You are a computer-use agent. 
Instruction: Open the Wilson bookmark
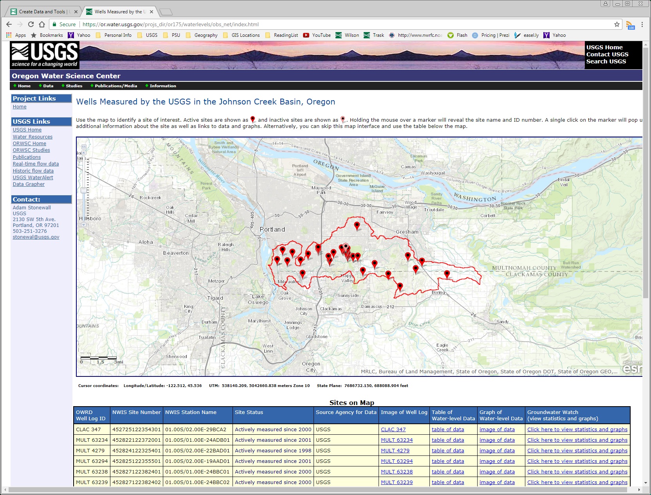[347, 35]
